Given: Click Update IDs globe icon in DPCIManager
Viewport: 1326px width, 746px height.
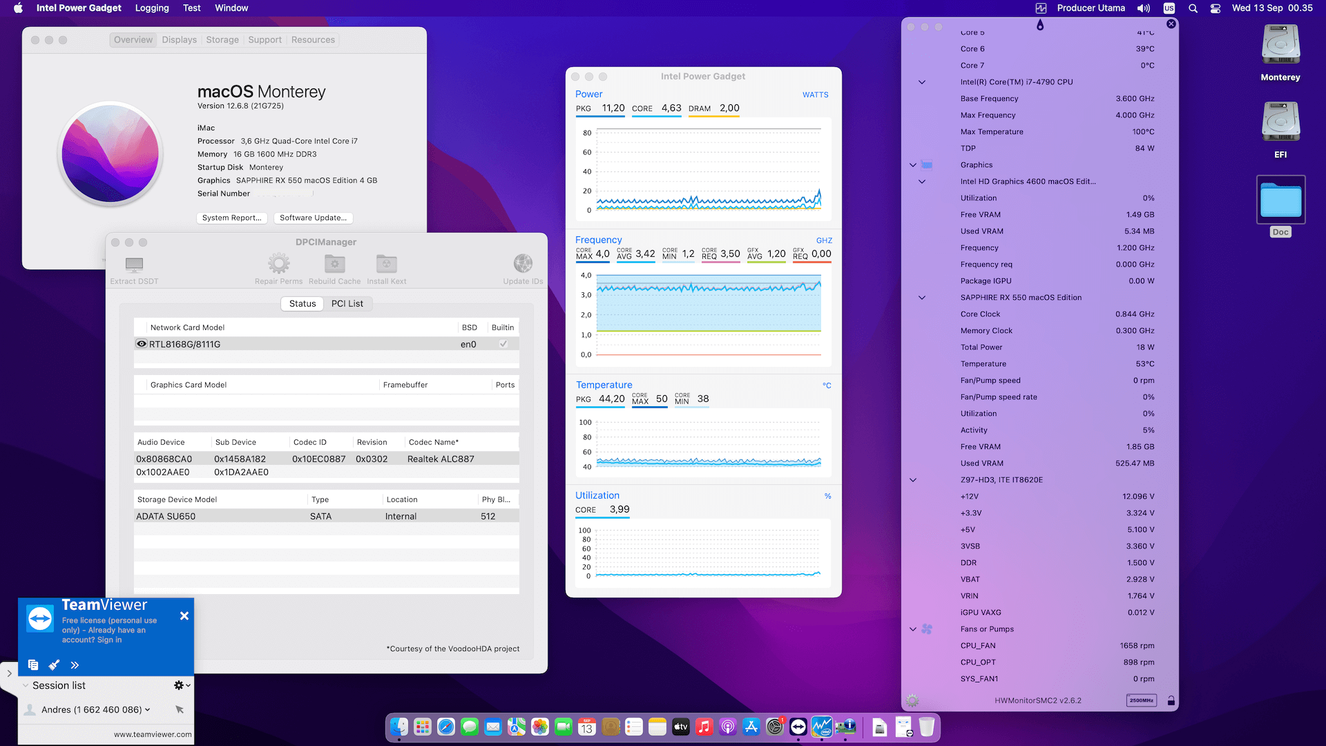Looking at the screenshot, I should pos(523,263).
